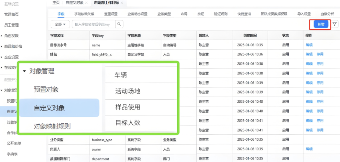Open the 血缘分析 sub-tab
This screenshot has width=340, height=162.
coord(327,14)
